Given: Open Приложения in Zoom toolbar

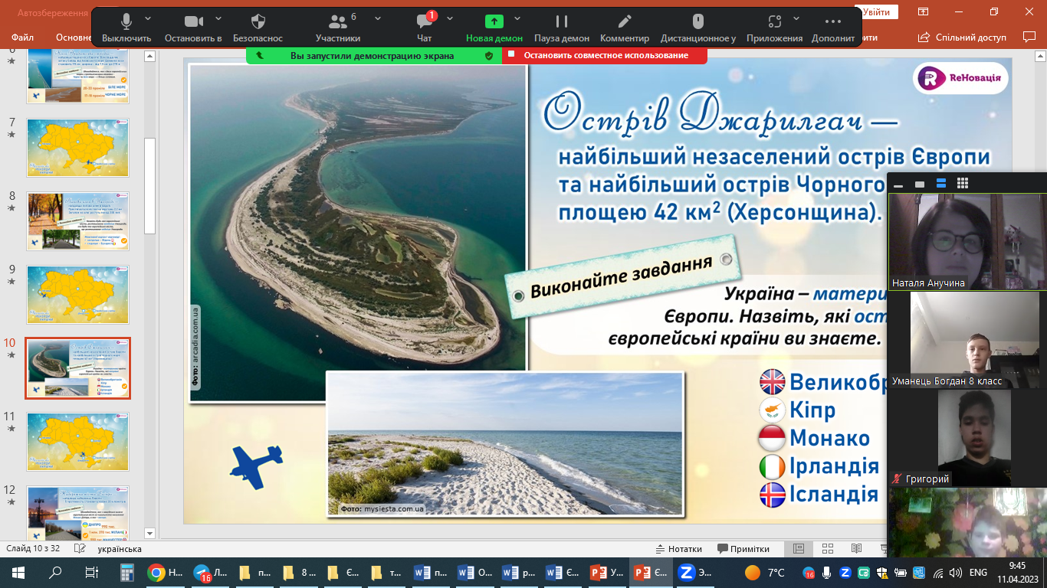Looking at the screenshot, I should pos(774,28).
